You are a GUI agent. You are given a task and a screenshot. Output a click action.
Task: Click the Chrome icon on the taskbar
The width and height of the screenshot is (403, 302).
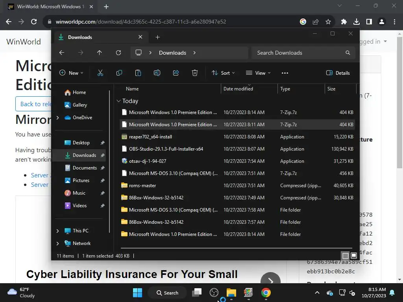266,293
